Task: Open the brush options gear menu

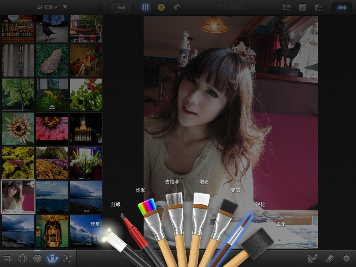Action: (x=346, y=258)
